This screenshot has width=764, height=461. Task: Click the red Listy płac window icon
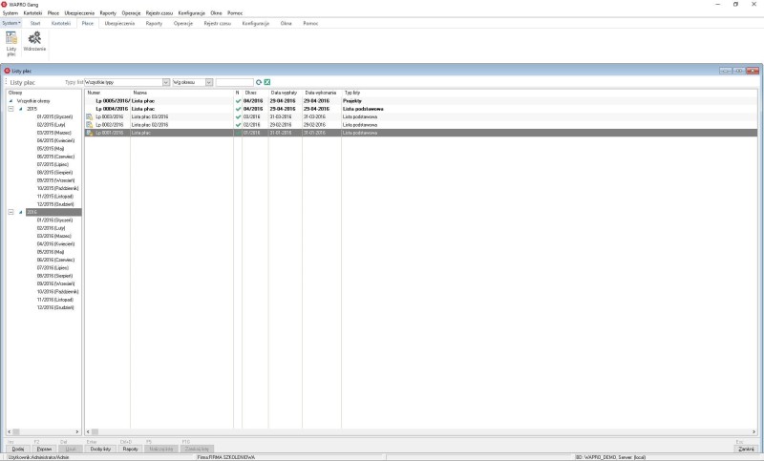pos(7,71)
